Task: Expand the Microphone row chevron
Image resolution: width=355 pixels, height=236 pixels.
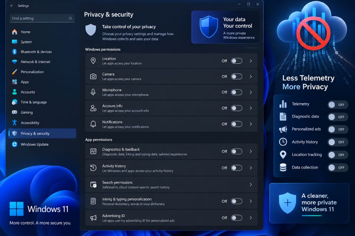Action: tap(251, 92)
